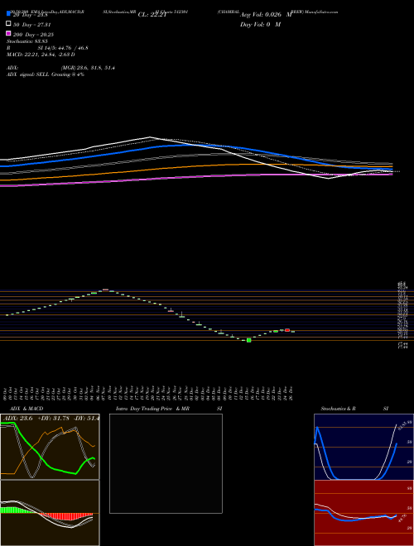Screen dimensions: 414x546
Task: Open the blue Stochastics oscillator panel
Action: click(x=363, y=447)
